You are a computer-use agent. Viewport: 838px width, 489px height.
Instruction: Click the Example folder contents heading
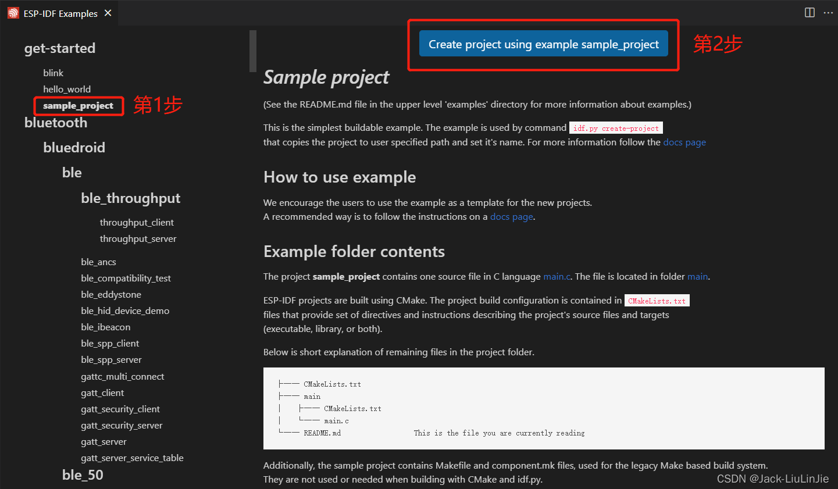354,251
